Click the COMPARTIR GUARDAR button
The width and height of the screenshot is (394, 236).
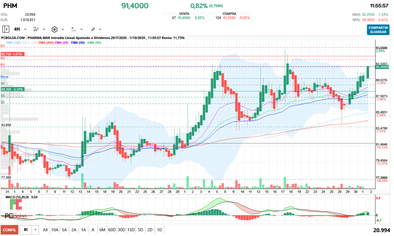click(378, 30)
